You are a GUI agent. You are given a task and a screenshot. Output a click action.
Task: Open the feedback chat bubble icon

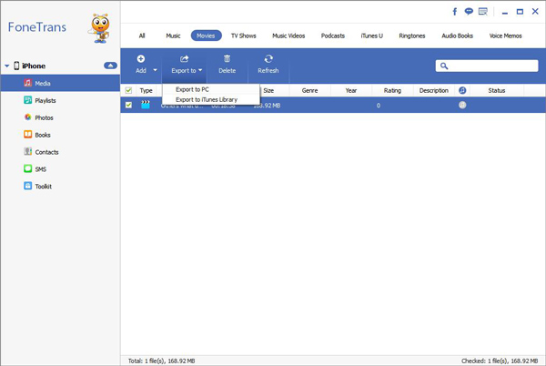(x=469, y=11)
